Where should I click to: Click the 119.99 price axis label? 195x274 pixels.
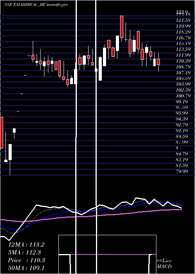click(183, 26)
